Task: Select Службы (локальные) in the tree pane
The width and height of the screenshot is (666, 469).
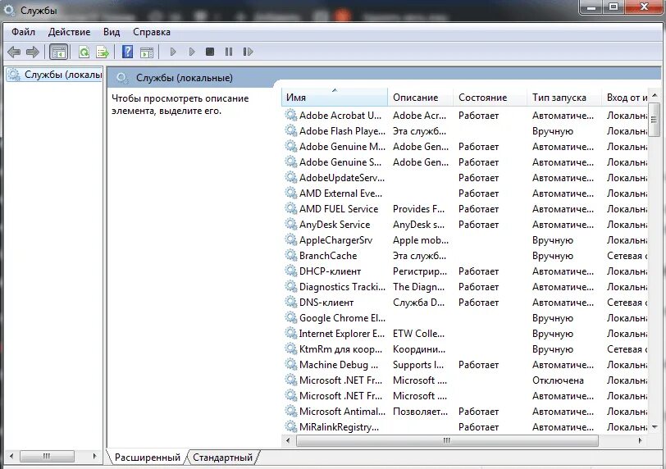Action: point(54,75)
